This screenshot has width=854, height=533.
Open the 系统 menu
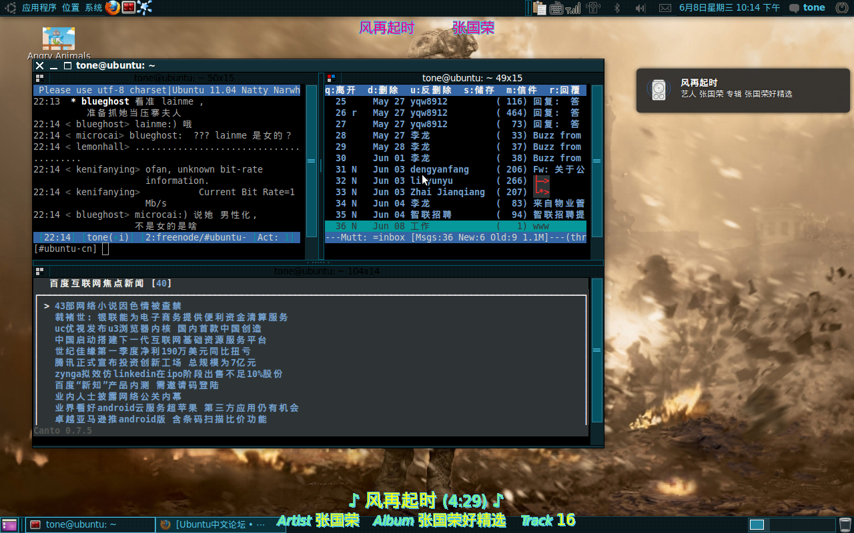click(x=93, y=8)
